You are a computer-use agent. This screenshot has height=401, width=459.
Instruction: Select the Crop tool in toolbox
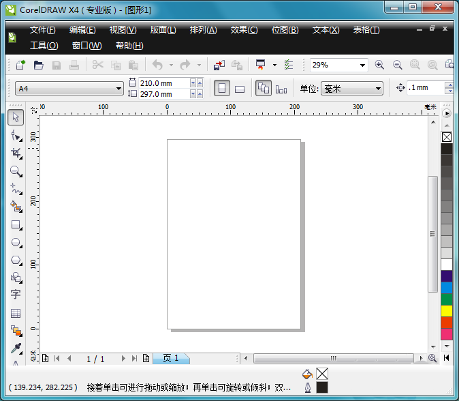(16, 153)
